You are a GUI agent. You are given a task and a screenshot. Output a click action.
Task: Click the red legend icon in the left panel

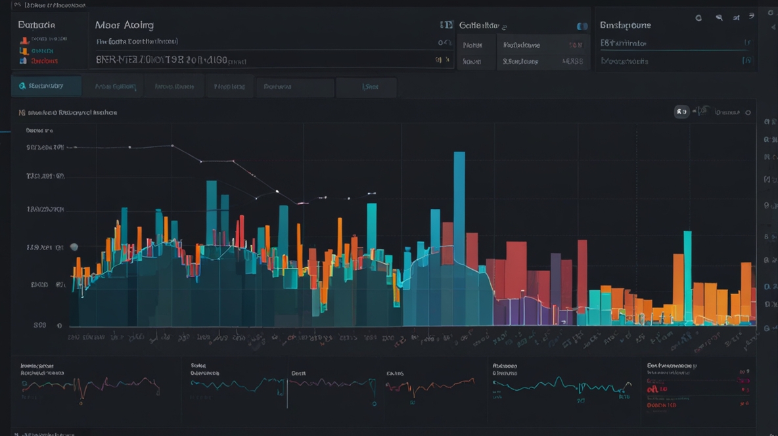tap(24, 39)
